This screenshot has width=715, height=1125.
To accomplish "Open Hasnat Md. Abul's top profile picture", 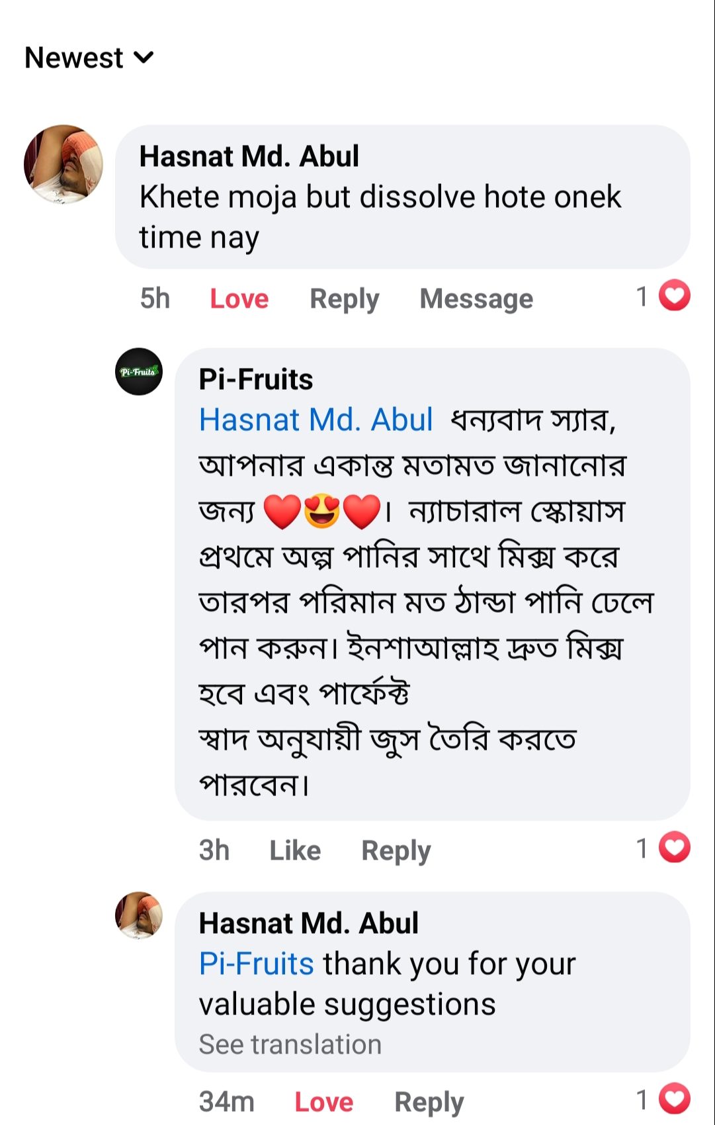I will [63, 163].
